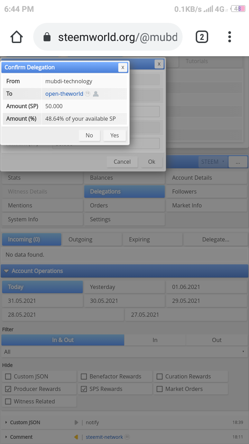The image size is (249, 444).
Task: Select the In & Out filter
Action: [x=63, y=340]
